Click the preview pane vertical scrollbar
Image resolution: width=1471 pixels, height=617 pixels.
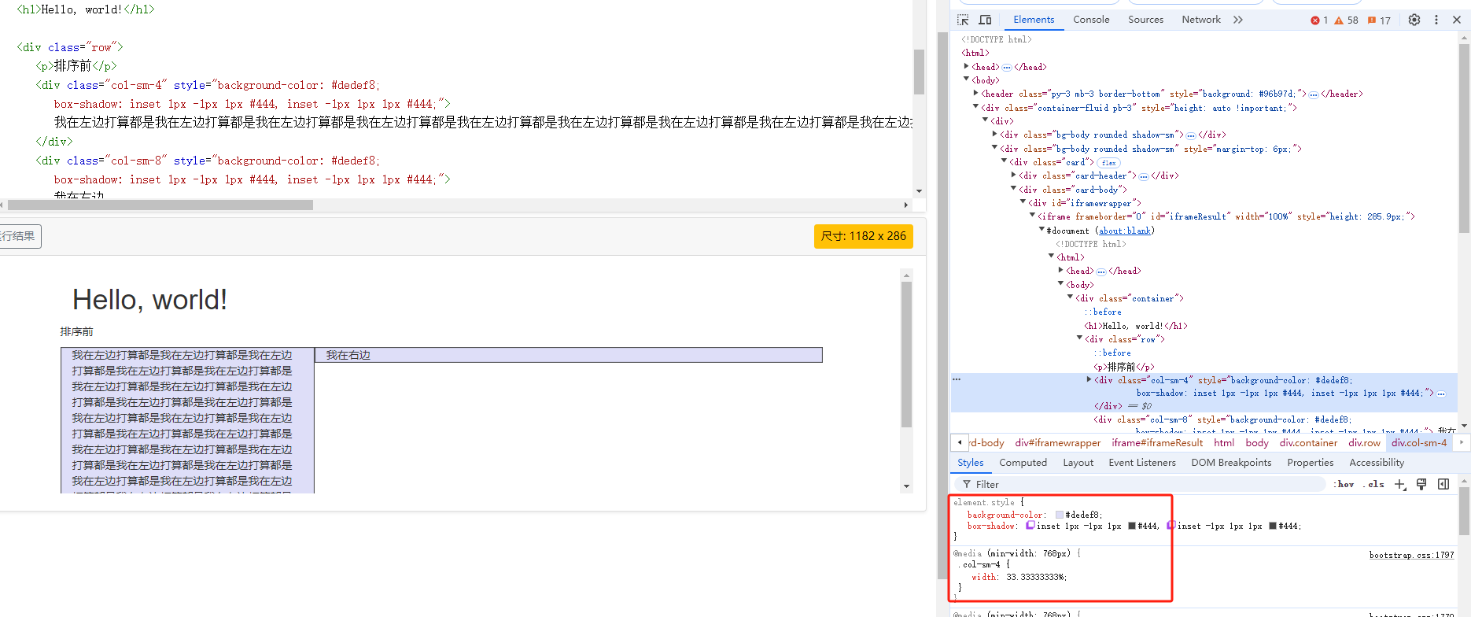pos(906,354)
